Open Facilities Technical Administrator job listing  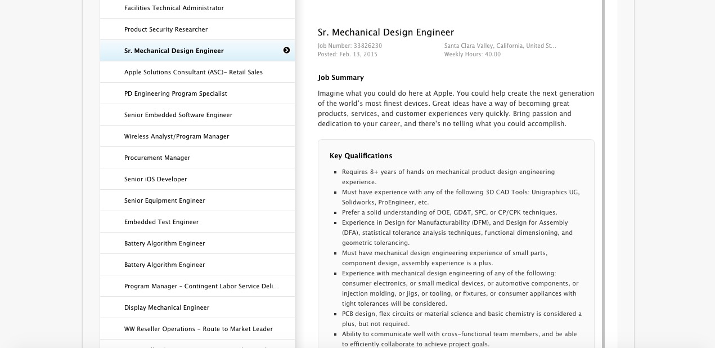[x=174, y=8]
